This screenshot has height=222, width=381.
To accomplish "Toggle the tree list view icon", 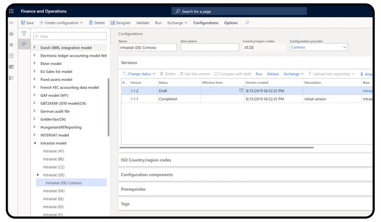I will (x=24, y=44).
